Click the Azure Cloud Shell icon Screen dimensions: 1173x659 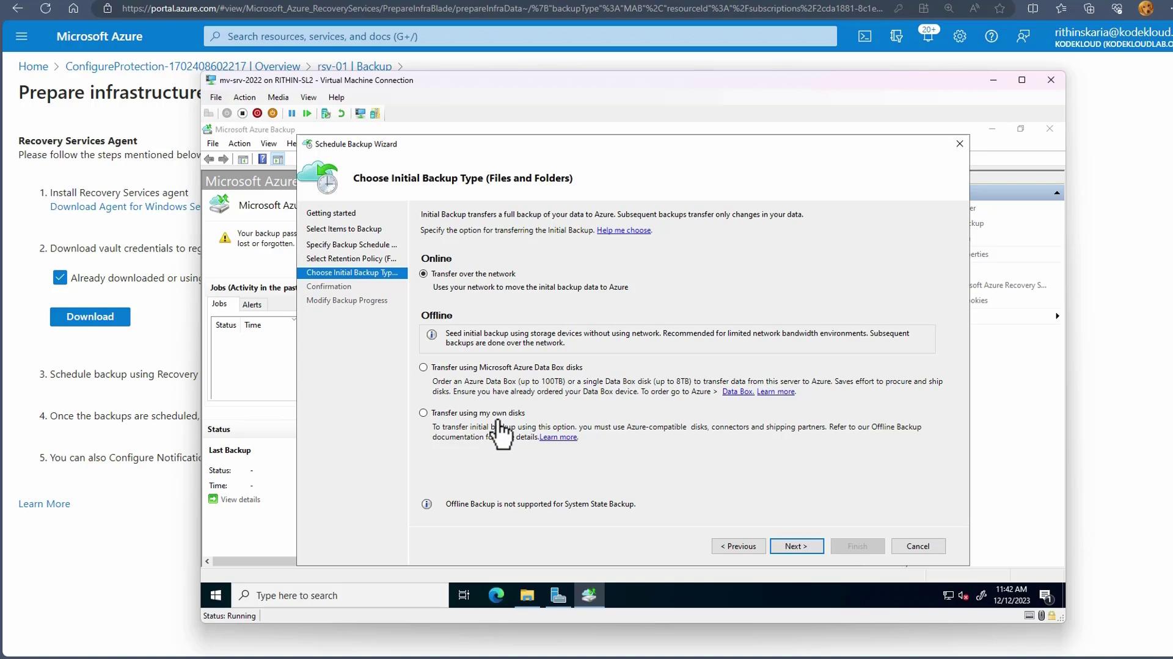pyautogui.click(x=864, y=37)
